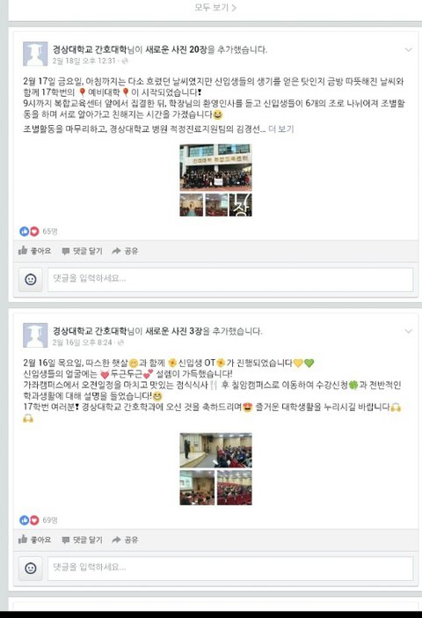Open the emoji picker in the second comment box
This screenshot has width=422, height=618.
point(31,569)
